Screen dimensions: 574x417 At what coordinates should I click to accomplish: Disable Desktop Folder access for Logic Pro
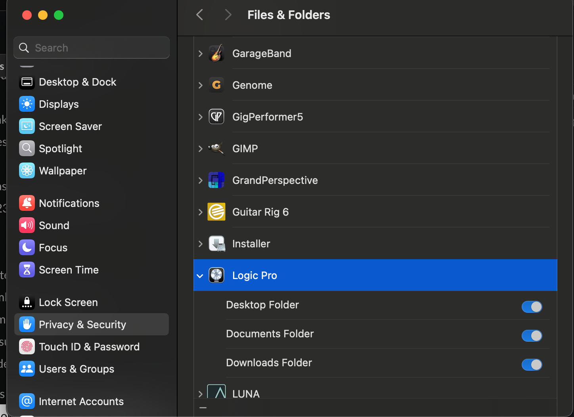[x=532, y=307]
